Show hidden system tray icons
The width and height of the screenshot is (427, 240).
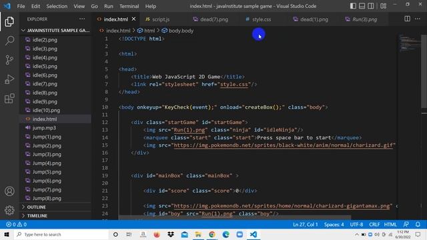tap(356, 234)
